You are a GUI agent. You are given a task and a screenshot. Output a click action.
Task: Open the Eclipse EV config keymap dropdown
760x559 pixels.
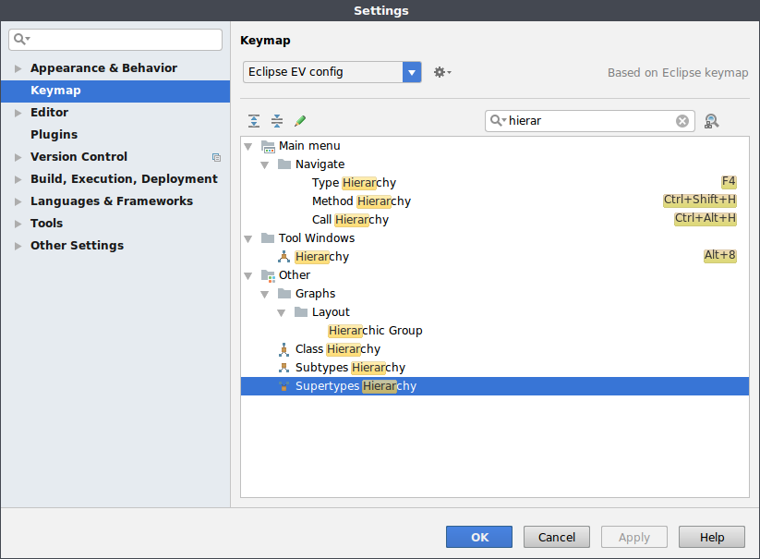tap(332, 72)
